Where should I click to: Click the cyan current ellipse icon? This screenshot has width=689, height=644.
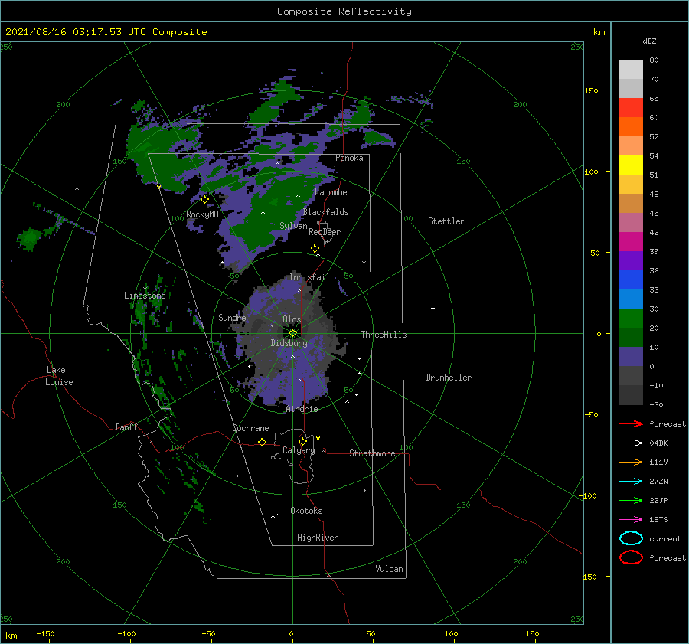click(x=631, y=538)
